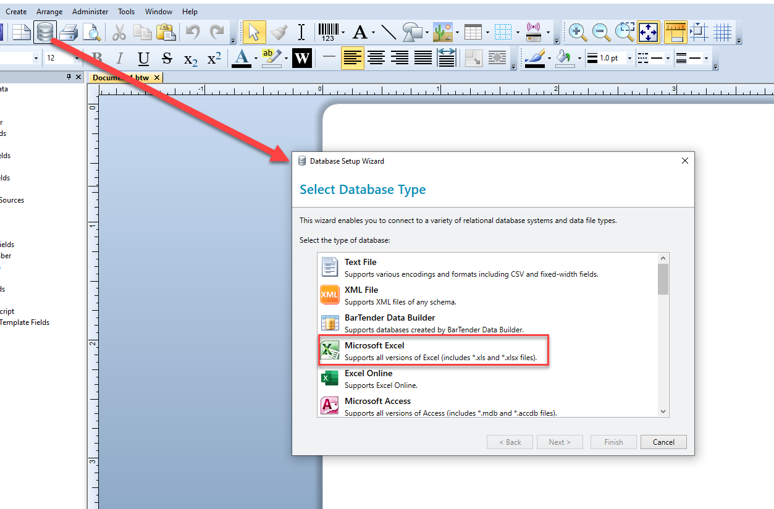The height and width of the screenshot is (509, 774).
Task: Select Text File database type
Action: pyautogui.click(x=487, y=267)
